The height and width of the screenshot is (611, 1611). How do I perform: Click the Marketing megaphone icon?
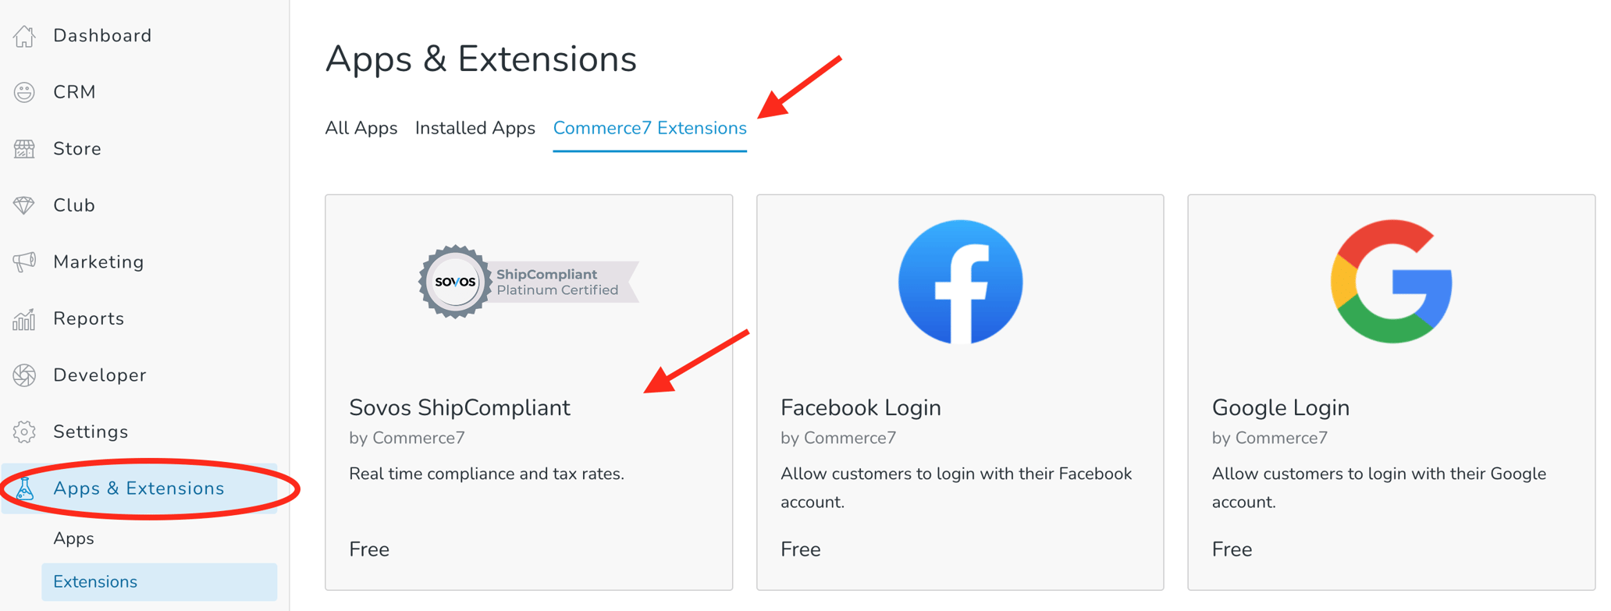pos(25,261)
